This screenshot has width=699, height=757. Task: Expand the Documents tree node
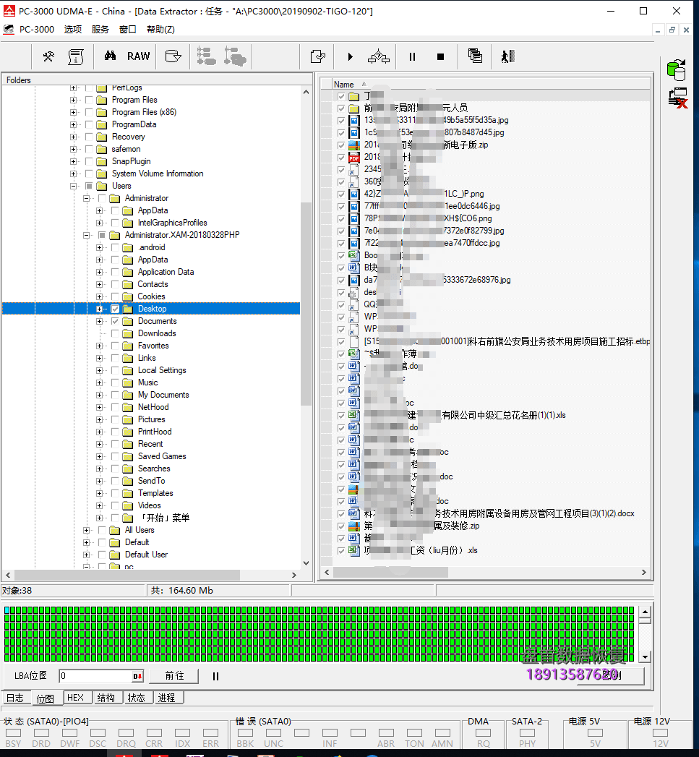coord(100,321)
